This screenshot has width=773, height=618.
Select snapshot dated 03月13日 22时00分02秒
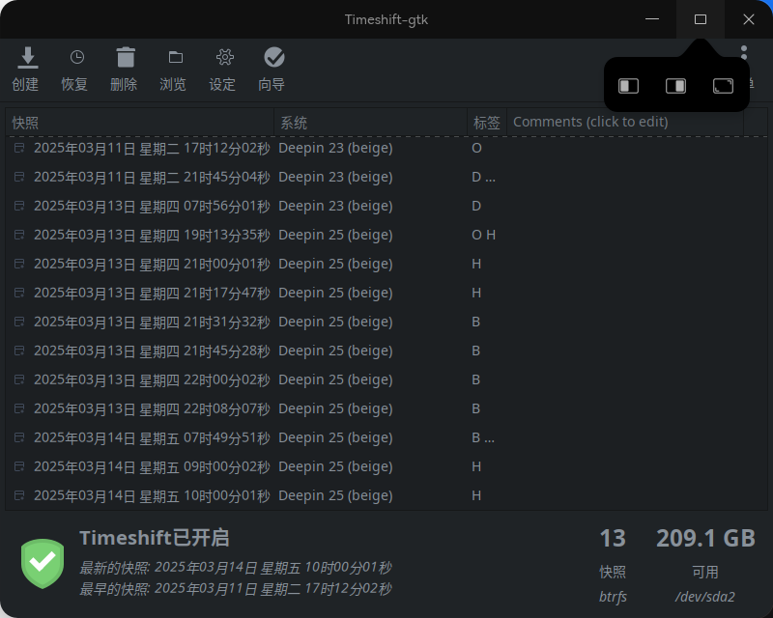(152, 379)
